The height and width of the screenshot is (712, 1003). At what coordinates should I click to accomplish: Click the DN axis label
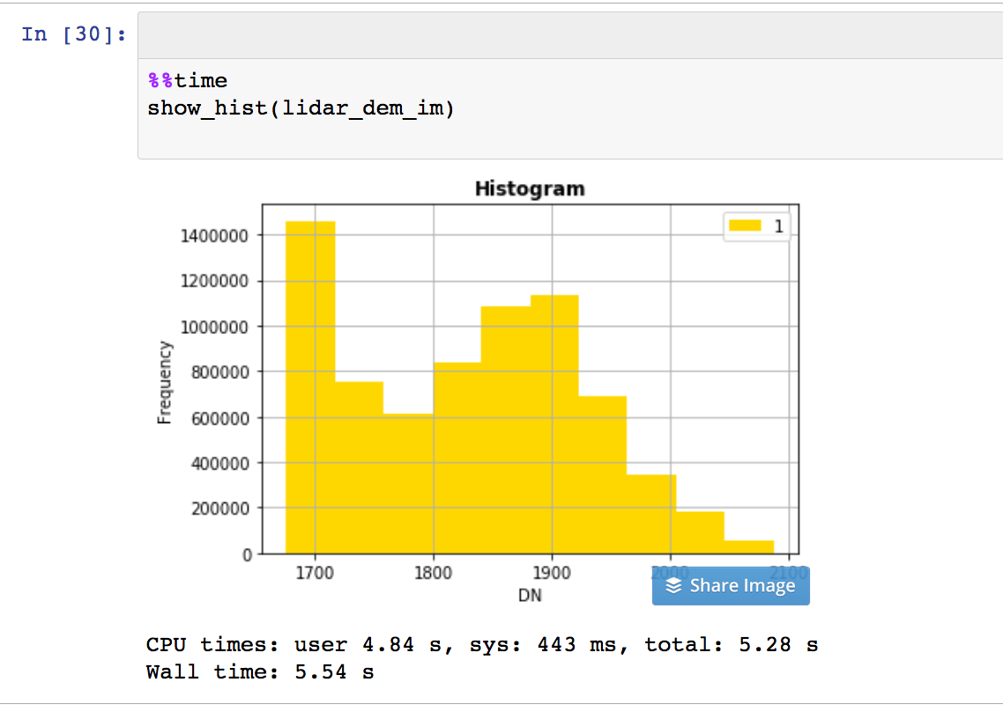tap(531, 593)
